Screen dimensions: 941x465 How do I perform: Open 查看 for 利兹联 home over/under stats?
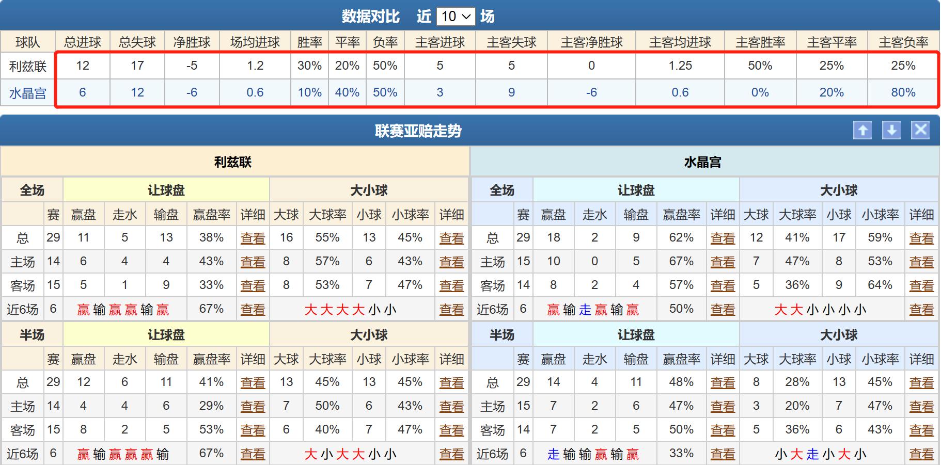click(x=452, y=261)
